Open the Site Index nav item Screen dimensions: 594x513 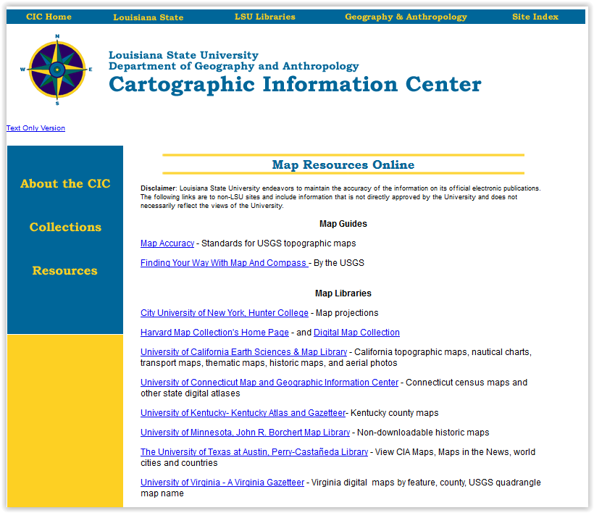coord(535,17)
